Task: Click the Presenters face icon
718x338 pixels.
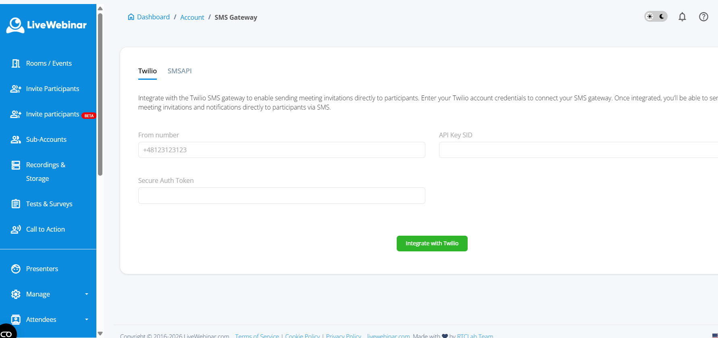Action: coord(16,269)
